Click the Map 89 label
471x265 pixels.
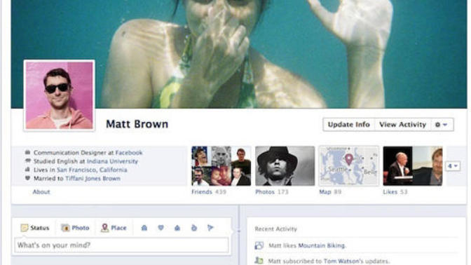point(330,192)
